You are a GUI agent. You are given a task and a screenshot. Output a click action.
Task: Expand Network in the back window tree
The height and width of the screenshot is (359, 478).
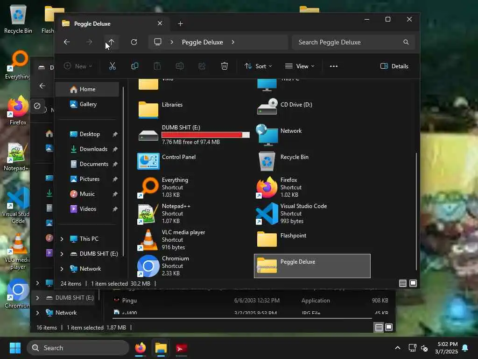tap(37, 313)
